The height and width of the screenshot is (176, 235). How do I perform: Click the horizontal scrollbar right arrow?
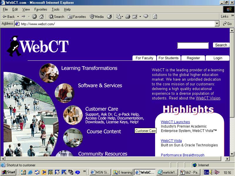tap(227, 159)
